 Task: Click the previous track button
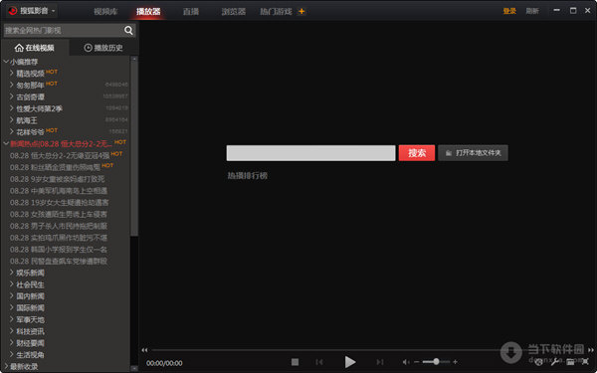tap(319, 362)
